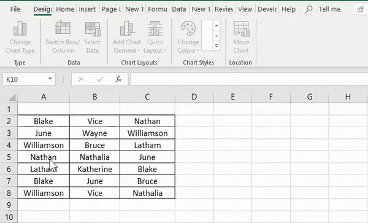Screen dimensions: 368x223
Task: Click inside the formula bar input
Action: click(249, 79)
